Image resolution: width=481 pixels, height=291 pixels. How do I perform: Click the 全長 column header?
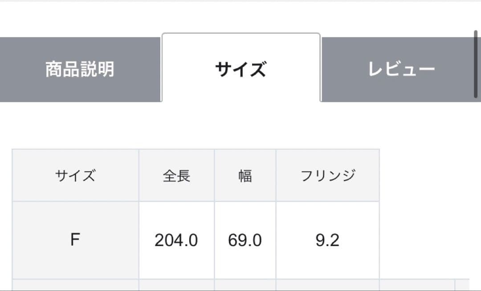[x=176, y=175]
